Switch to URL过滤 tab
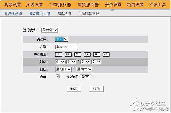This screenshot has width=171, height=113. [64, 14]
